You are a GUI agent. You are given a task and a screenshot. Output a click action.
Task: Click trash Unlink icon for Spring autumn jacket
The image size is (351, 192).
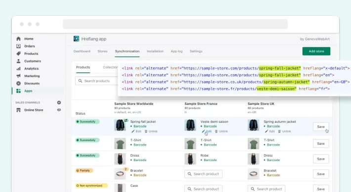click(279, 131)
